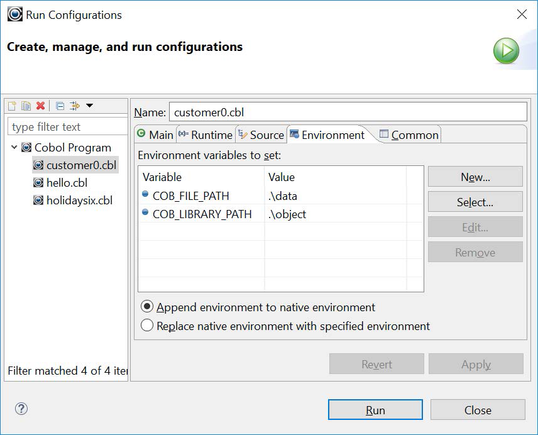Delete the selected launch configuration
Viewport: 538px width, 435px height.
point(40,106)
